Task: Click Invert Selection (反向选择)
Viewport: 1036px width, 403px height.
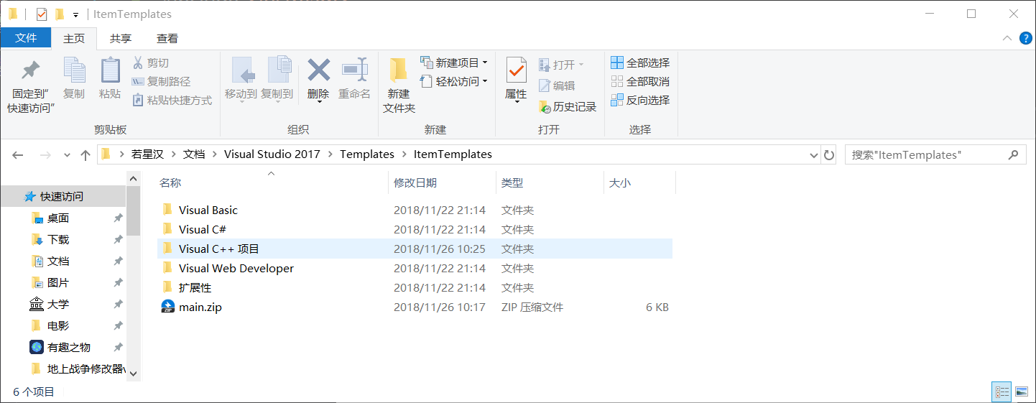Action: [640, 101]
